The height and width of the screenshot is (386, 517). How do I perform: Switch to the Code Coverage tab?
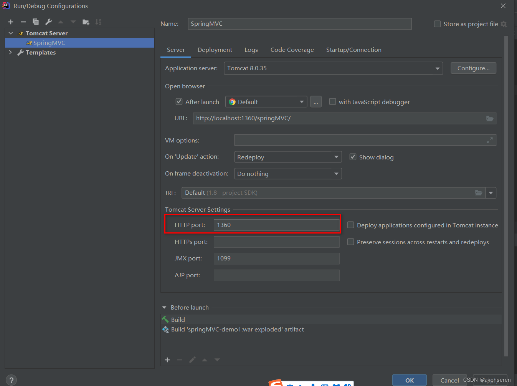click(292, 50)
